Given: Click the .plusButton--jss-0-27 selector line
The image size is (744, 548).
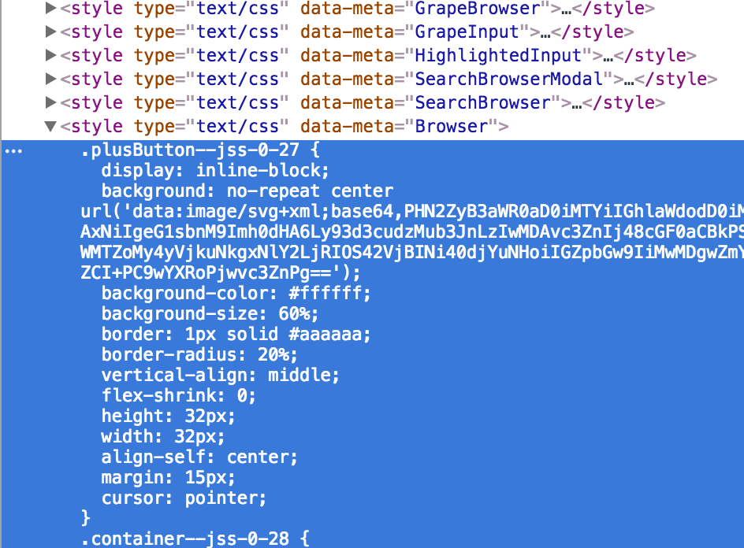Looking at the screenshot, I should [x=200, y=150].
